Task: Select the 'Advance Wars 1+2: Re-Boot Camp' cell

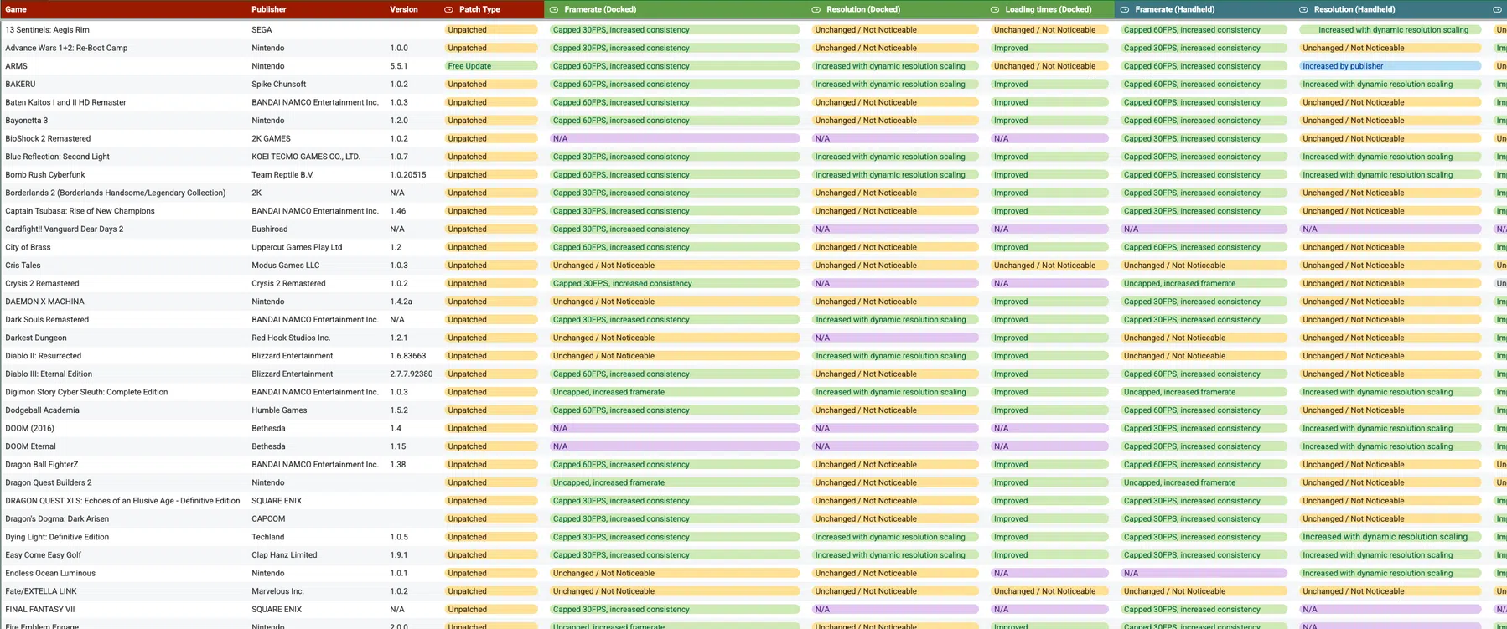Action: pyautogui.click(x=66, y=49)
